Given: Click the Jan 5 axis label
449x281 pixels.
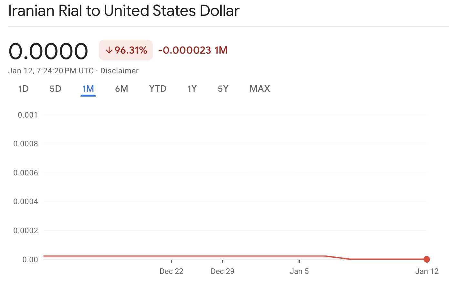Looking at the screenshot, I should pos(299,271).
